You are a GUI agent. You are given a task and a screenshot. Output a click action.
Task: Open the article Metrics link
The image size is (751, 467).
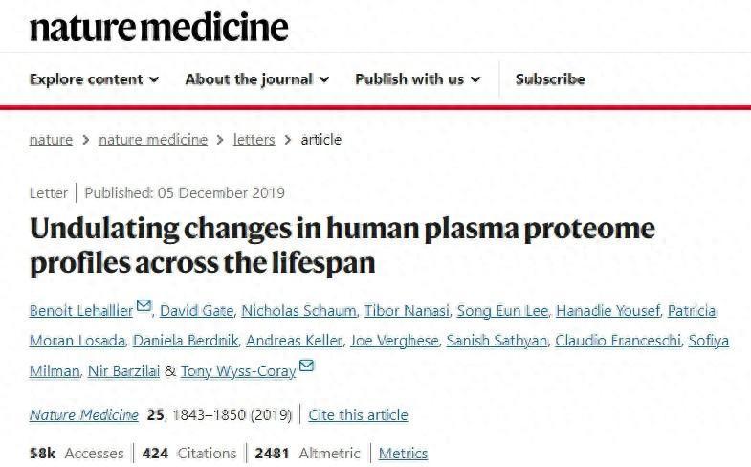point(403,454)
